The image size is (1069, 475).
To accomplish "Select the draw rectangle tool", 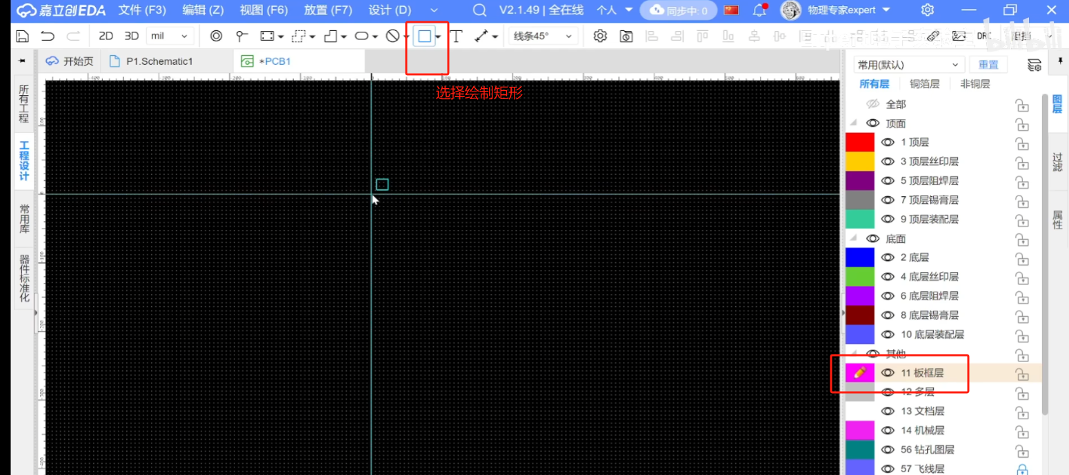I will coord(425,36).
